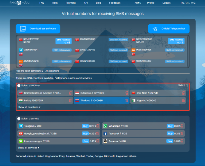Remove Google,youtube,Gmail service via trash icon
Image resolution: width=205 pixels, height=166 pixels.
(x=98, y=133)
